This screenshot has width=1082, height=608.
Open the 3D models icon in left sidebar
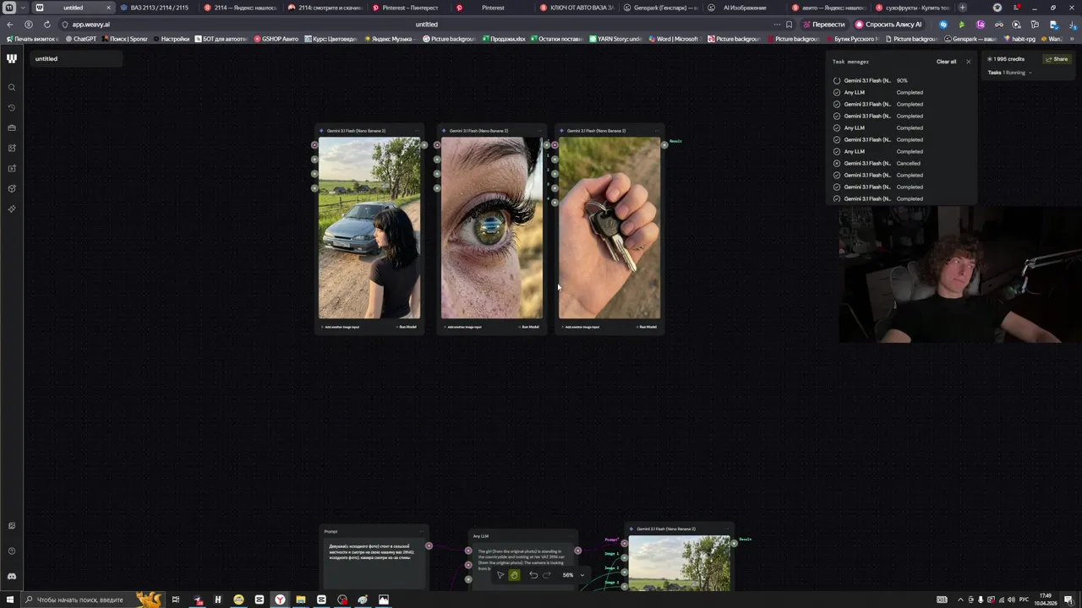12,188
